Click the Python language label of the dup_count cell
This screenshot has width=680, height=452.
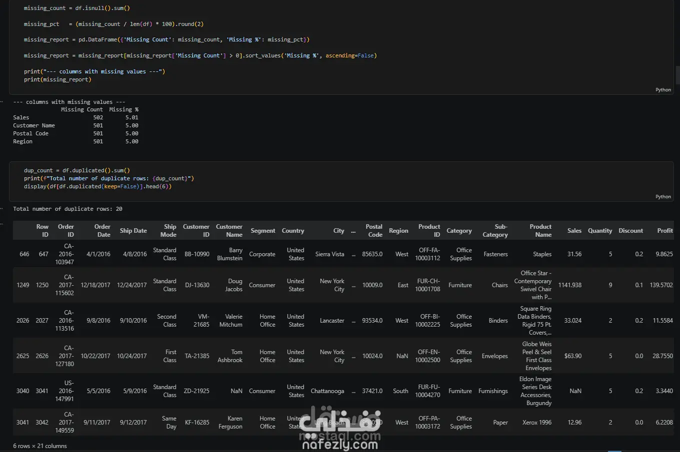[x=663, y=197]
